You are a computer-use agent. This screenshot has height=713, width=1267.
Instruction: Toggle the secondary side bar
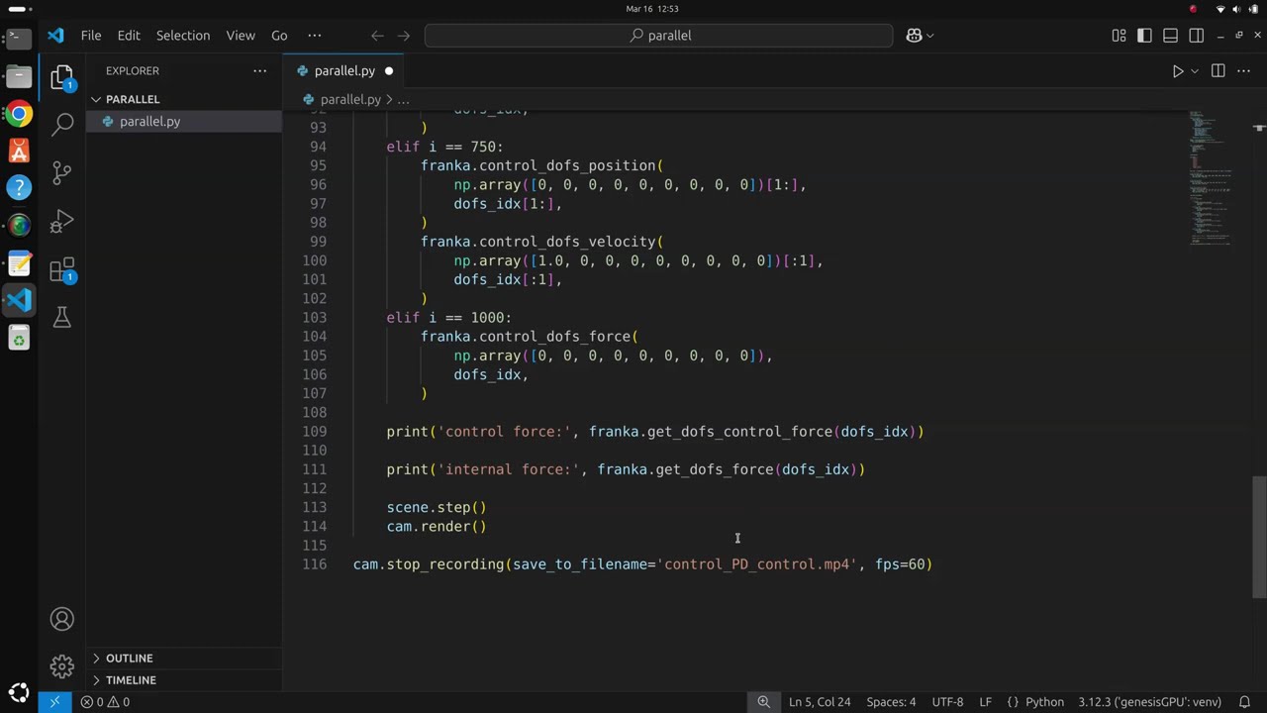coord(1197,36)
